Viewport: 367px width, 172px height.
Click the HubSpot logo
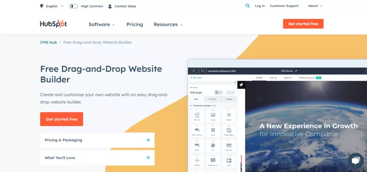point(54,24)
